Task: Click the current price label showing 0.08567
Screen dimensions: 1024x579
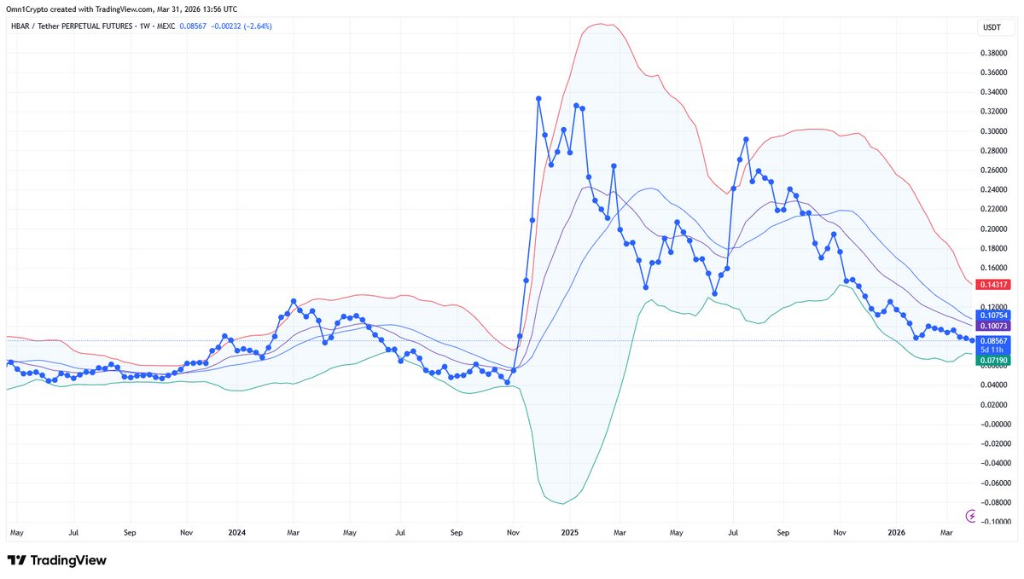Action: [993, 340]
